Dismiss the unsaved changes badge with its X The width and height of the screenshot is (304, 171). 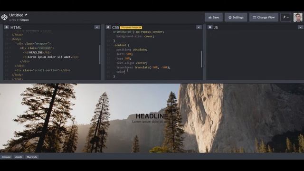tap(140, 28)
